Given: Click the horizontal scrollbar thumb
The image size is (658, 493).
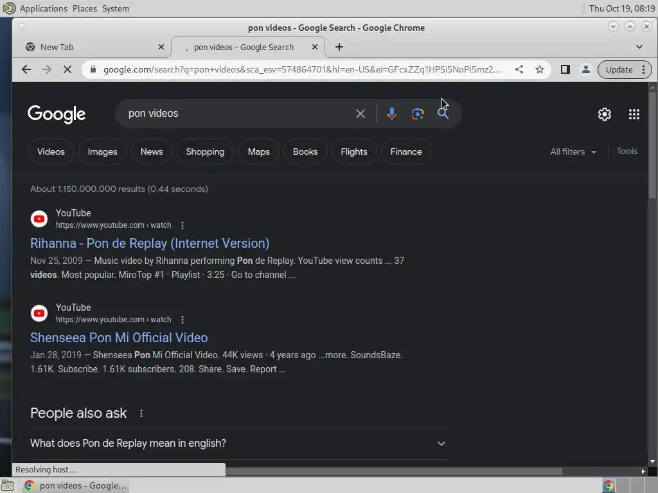Looking at the screenshot, I should pyautogui.click(x=393, y=471).
